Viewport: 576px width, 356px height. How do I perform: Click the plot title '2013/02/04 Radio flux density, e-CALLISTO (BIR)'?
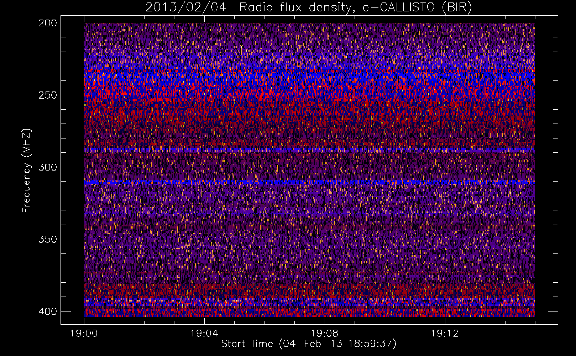309,7
